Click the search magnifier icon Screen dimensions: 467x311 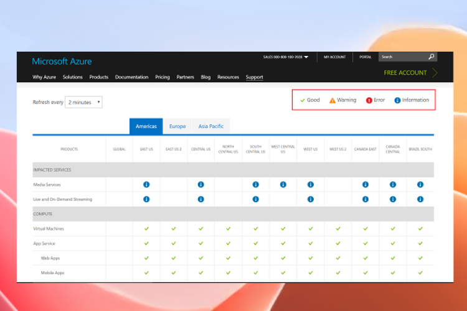click(431, 57)
